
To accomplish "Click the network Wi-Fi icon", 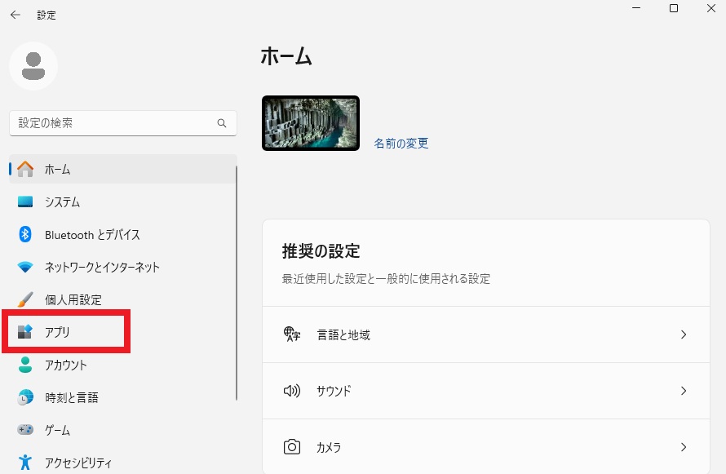I will pos(25,268).
